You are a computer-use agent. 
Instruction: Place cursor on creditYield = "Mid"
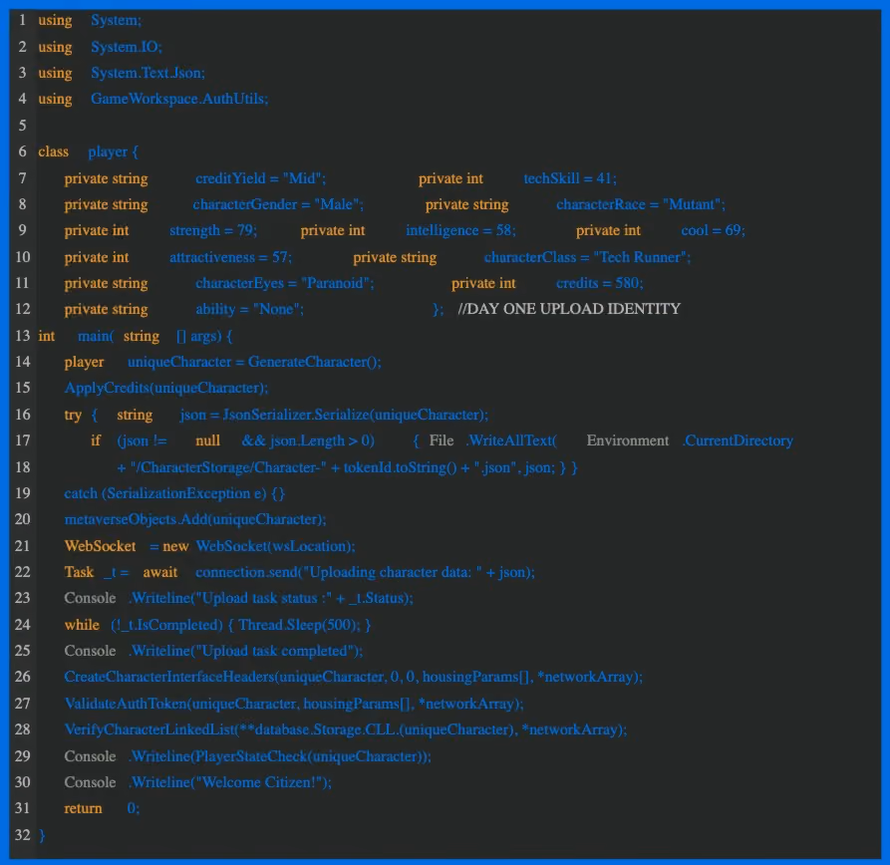coord(260,178)
